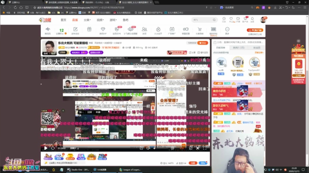Mute the player volume speaker icon
This screenshot has width=309, height=173.
(148, 148)
